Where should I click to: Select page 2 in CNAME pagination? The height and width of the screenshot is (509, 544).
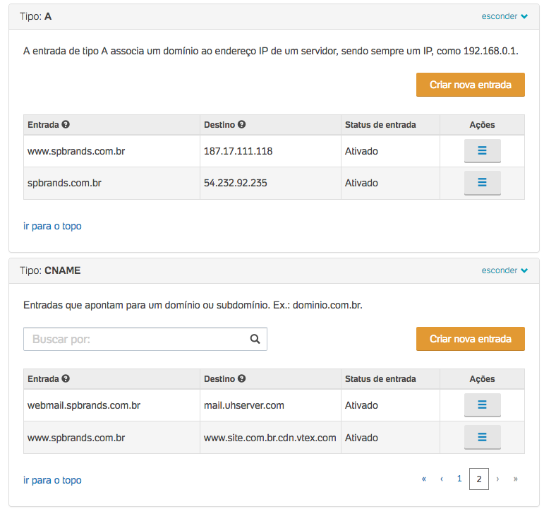pos(479,479)
